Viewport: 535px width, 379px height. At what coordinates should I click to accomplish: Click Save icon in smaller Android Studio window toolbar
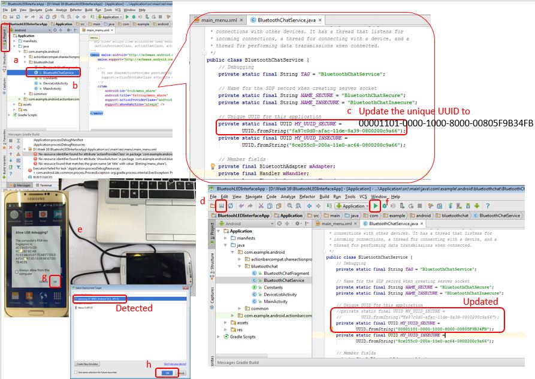(11, 17)
